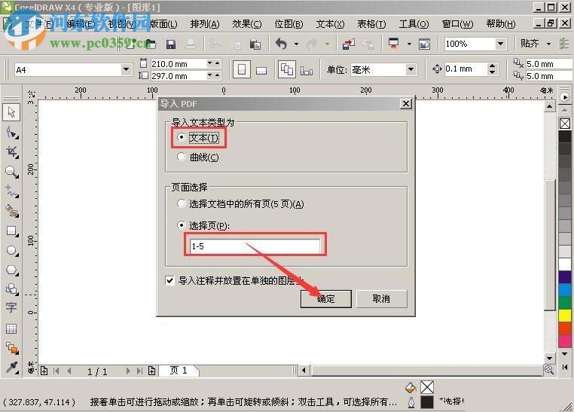Switch to the 页 1 page tab
The height and width of the screenshot is (412, 574).
pyautogui.click(x=179, y=371)
